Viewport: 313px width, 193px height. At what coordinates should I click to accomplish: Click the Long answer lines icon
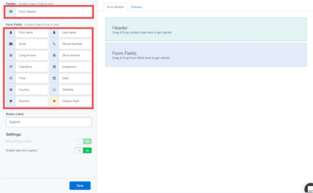11,55
